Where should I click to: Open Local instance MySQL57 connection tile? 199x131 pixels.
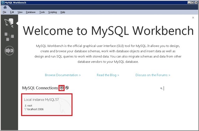47,105
